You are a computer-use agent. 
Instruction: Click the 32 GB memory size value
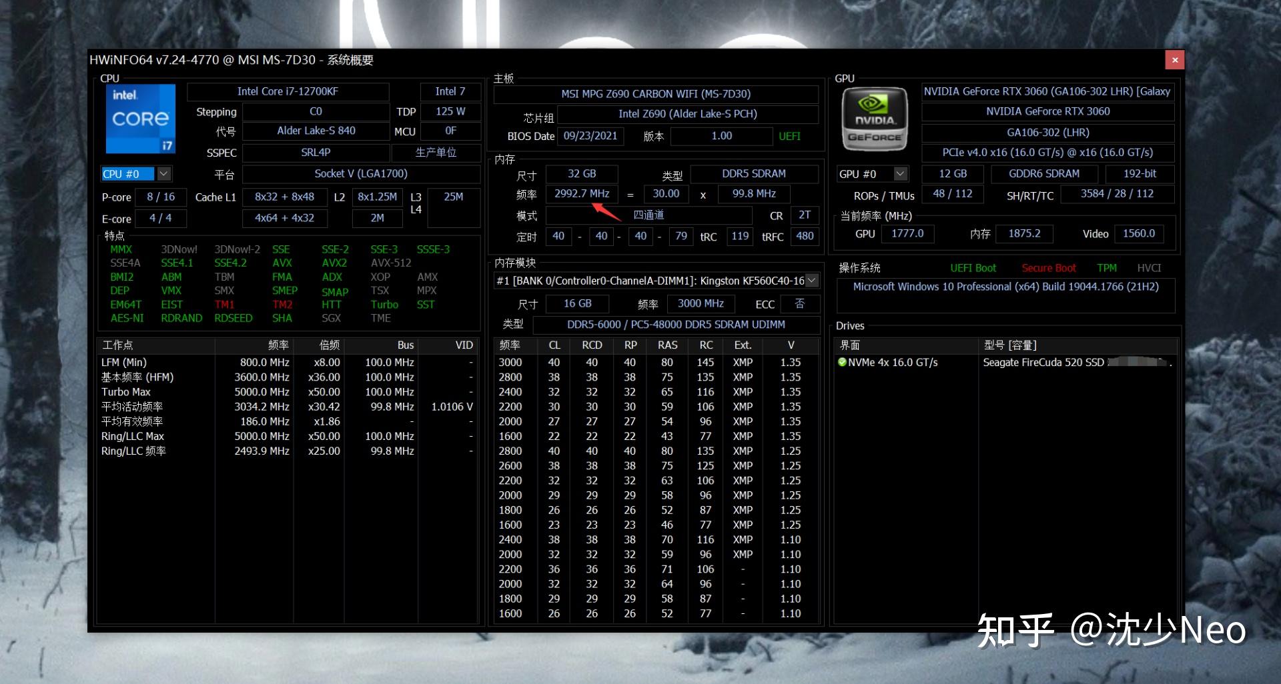pyautogui.click(x=582, y=173)
